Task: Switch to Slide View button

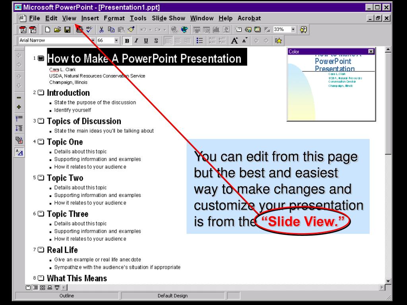Action: (x=28, y=288)
